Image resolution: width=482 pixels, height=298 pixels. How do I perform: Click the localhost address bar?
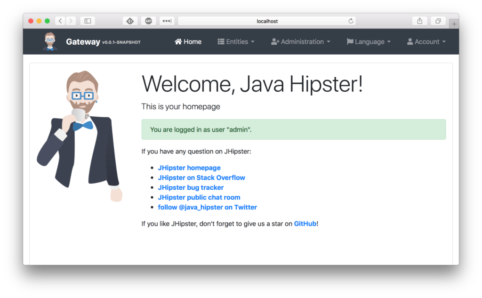point(267,21)
